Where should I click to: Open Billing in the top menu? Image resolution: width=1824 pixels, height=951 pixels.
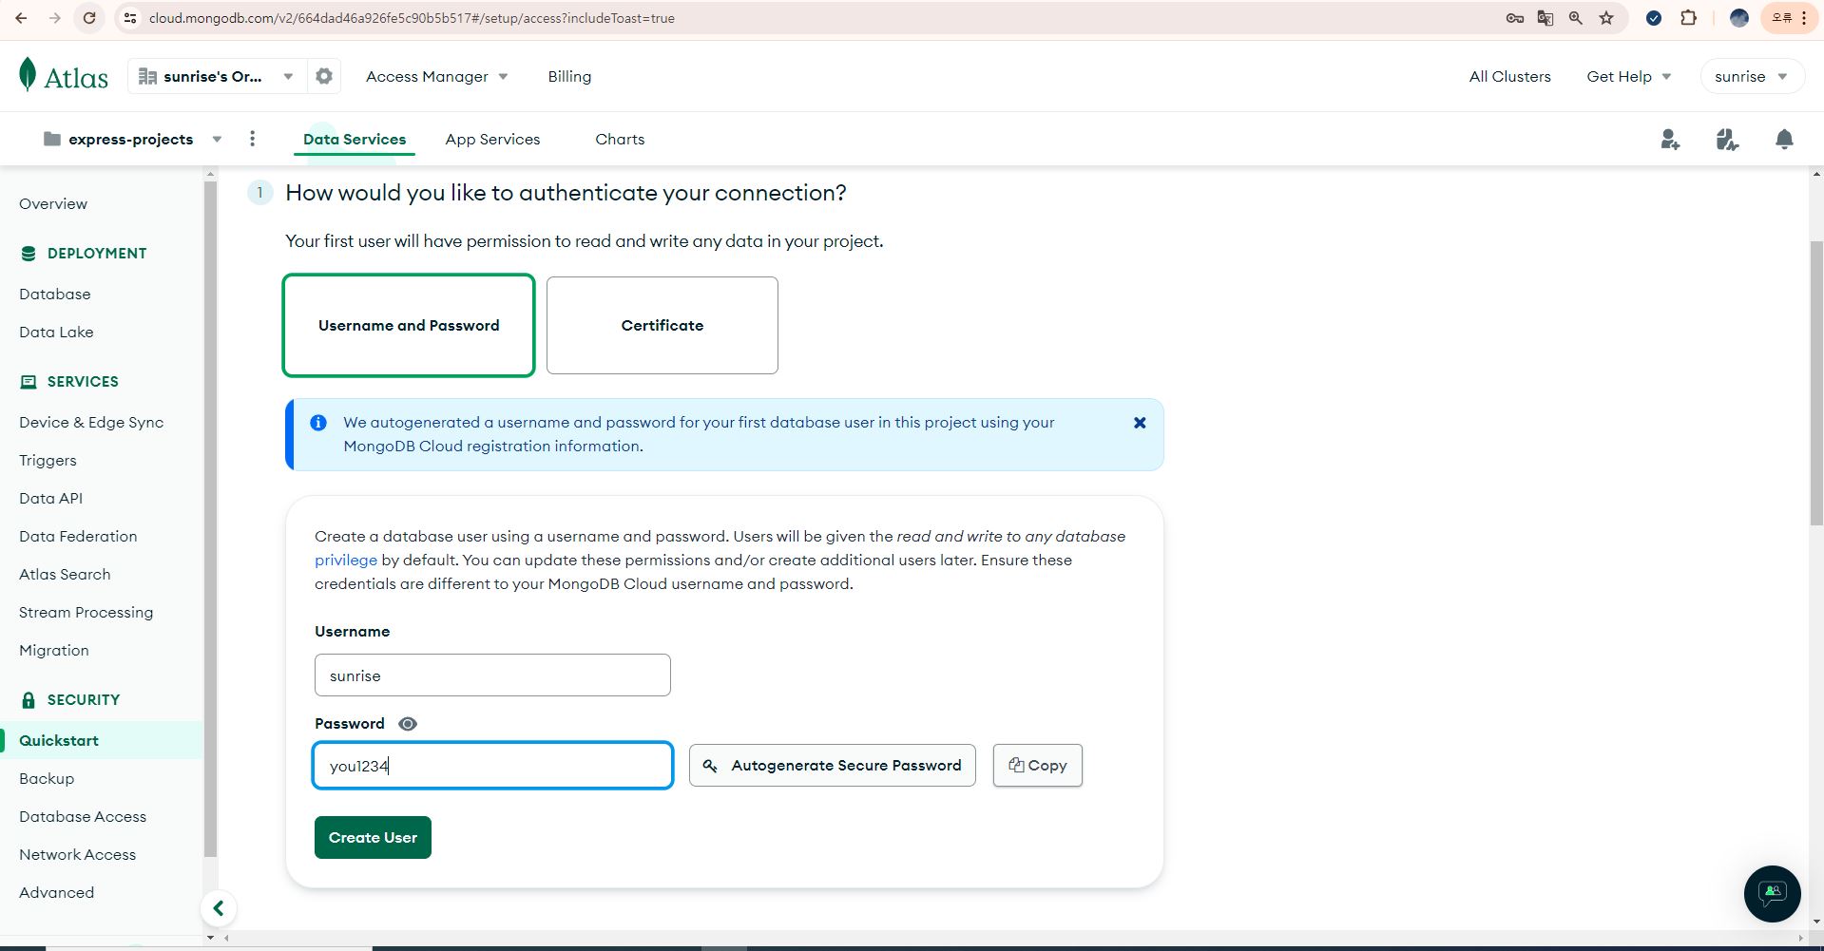coord(569,76)
